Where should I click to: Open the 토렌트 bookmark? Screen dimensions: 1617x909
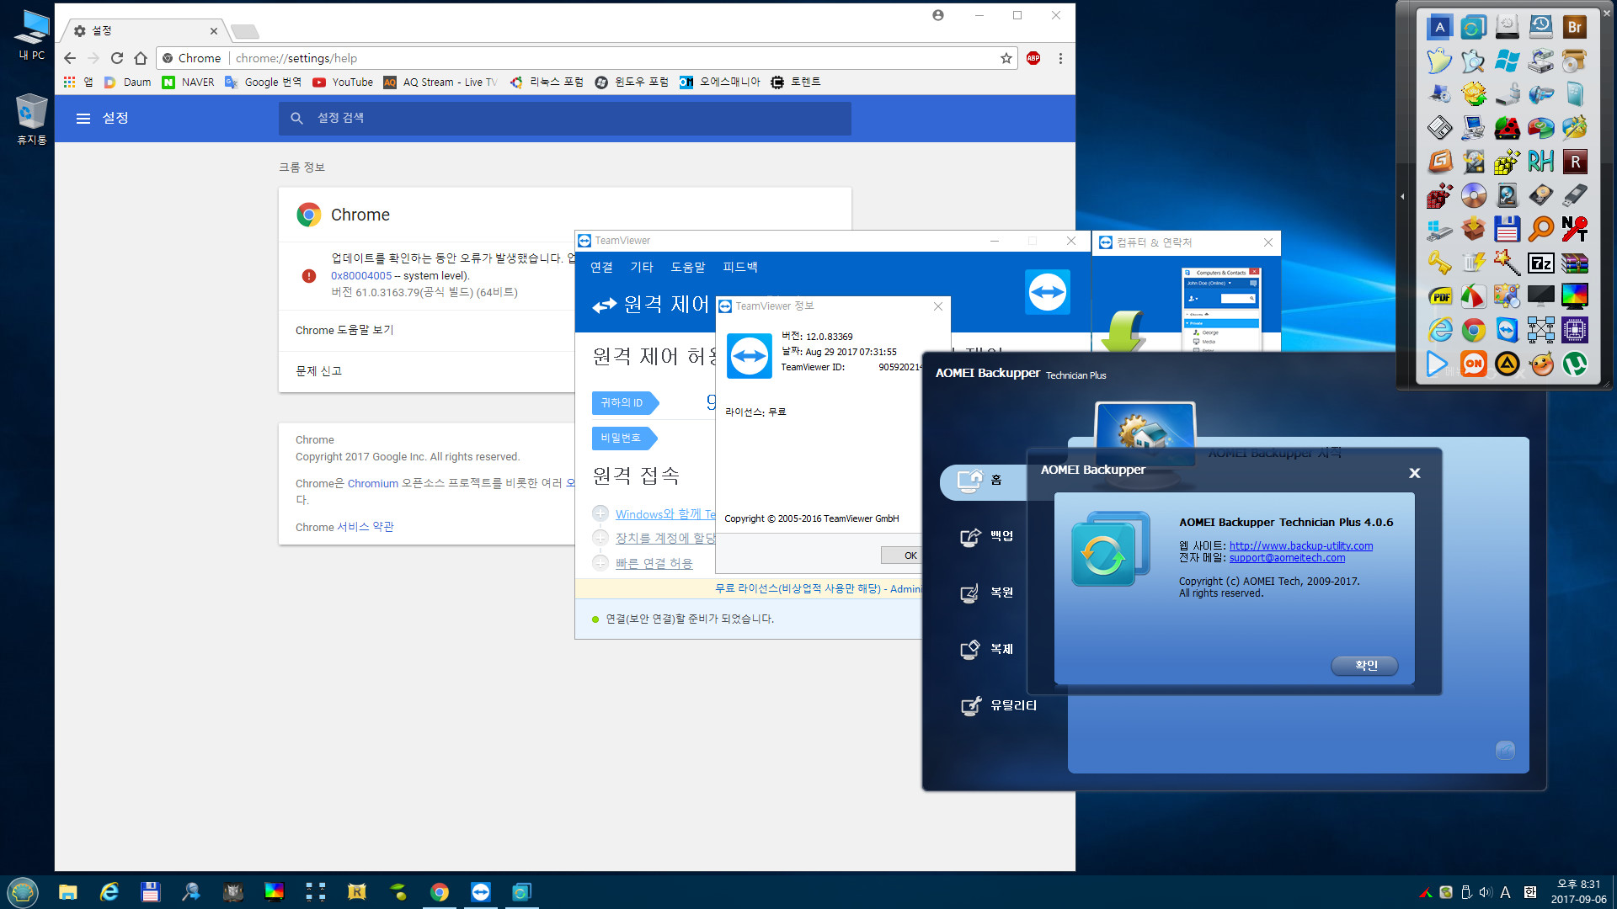tap(796, 82)
